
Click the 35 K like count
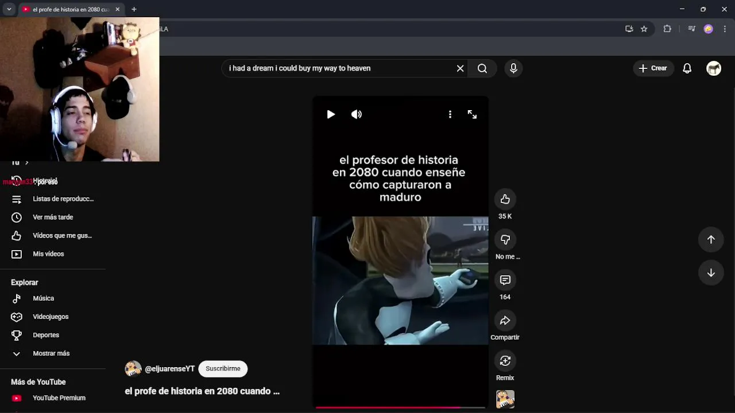click(505, 216)
